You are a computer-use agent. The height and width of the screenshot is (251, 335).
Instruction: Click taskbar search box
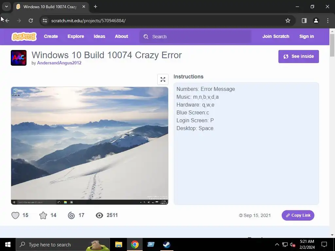click(x=63, y=244)
